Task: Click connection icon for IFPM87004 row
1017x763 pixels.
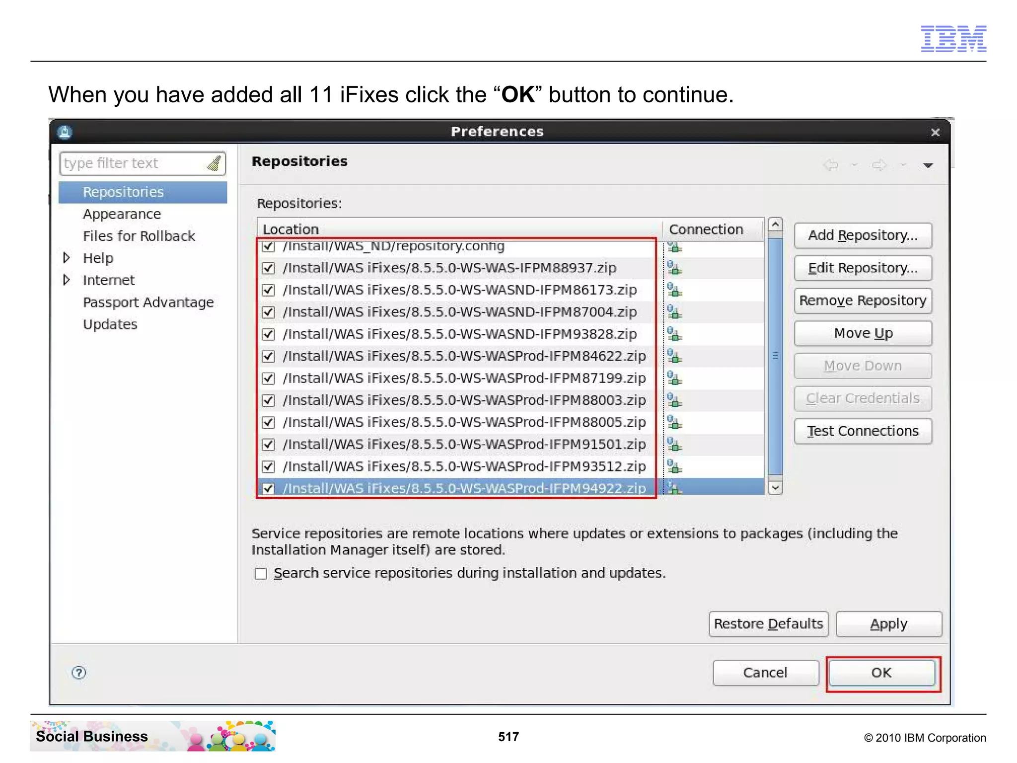Action: click(x=674, y=312)
